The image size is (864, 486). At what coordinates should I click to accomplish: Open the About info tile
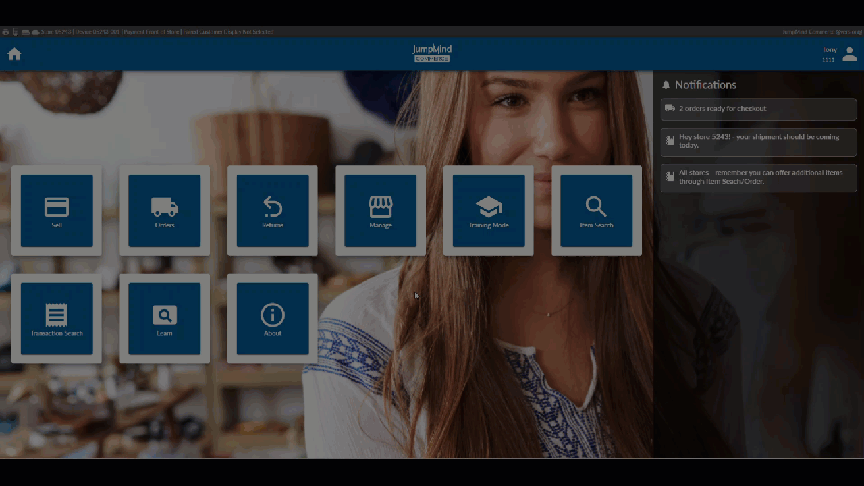click(273, 319)
